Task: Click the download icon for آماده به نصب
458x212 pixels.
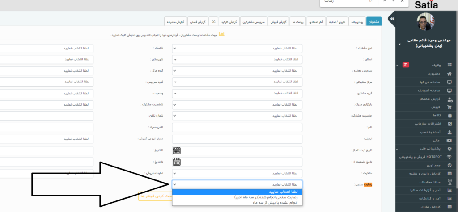Action: pyautogui.click(x=450, y=132)
